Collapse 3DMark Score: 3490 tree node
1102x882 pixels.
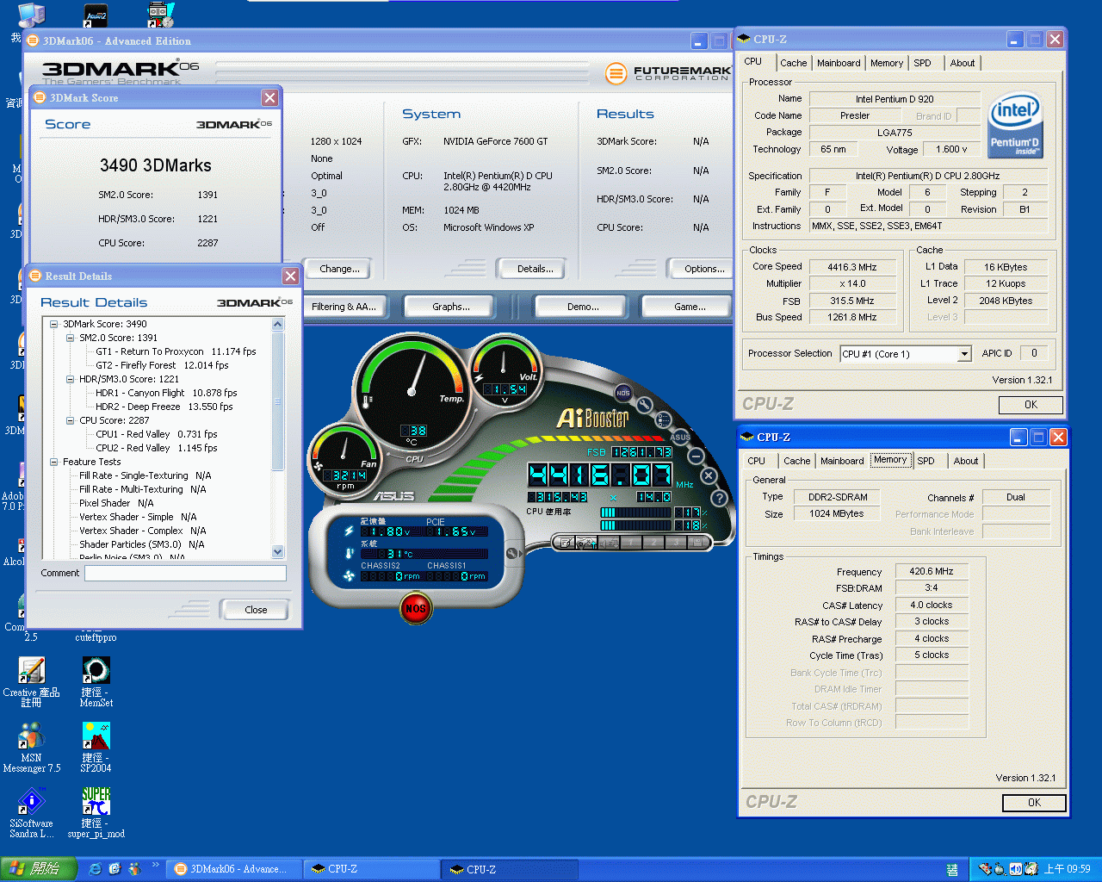click(53, 324)
